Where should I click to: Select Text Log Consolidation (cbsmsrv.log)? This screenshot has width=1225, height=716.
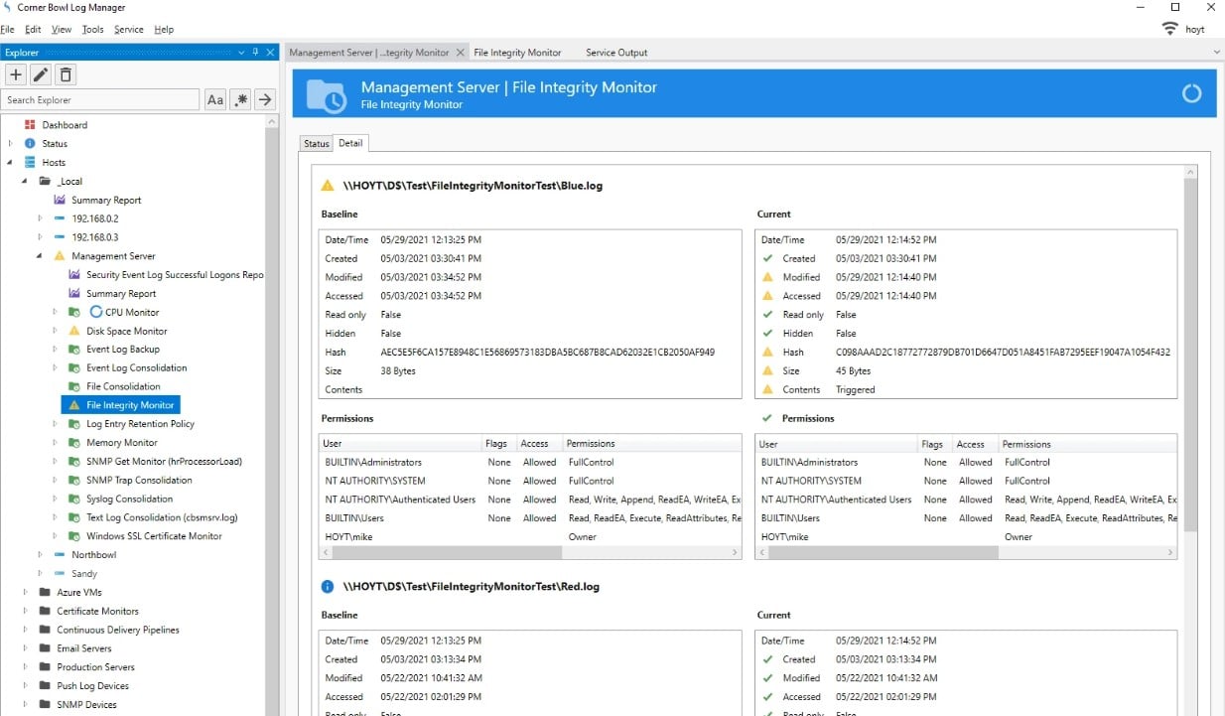click(x=162, y=517)
